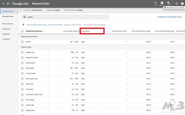Sort by Top of page bid (high range)
This screenshot has width=185, height=115.
tap(164, 31)
